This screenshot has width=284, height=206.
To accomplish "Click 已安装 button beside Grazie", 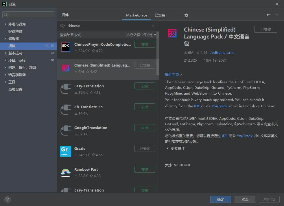I will click(x=145, y=148).
